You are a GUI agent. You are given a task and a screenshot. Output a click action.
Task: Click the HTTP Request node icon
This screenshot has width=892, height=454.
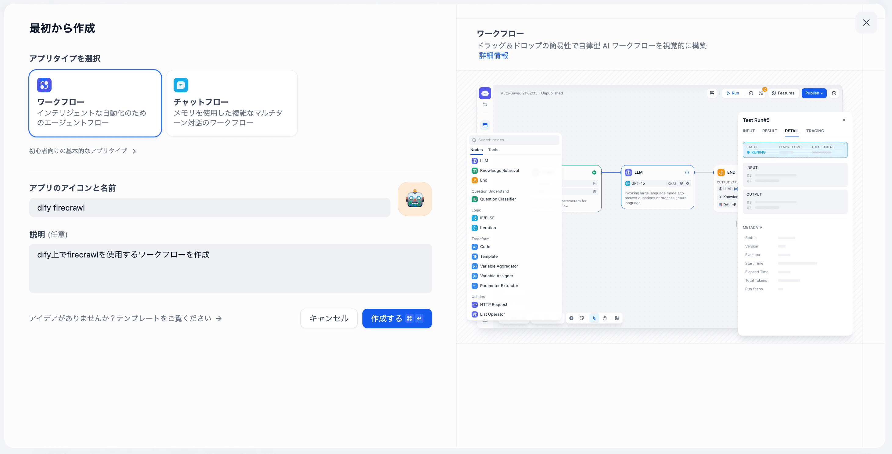[475, 305]
